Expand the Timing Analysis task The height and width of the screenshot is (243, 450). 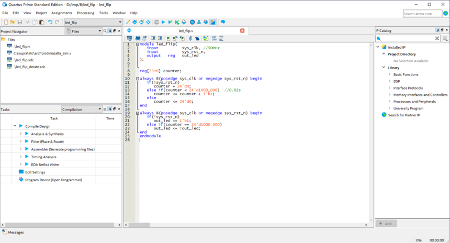tap(20, 157)
